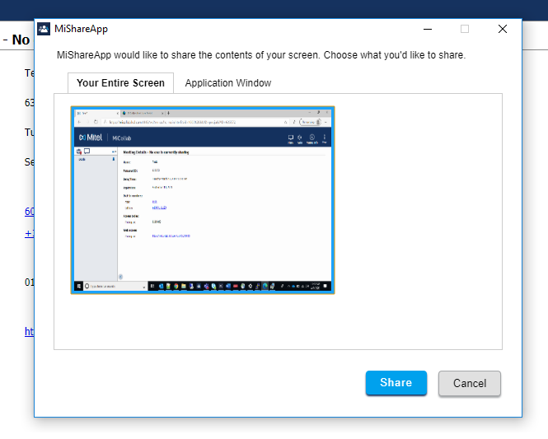The image size is (548, 439).
Task: Click the chat bubble icon in preview sidebar
Action: [x=87, y=152]
